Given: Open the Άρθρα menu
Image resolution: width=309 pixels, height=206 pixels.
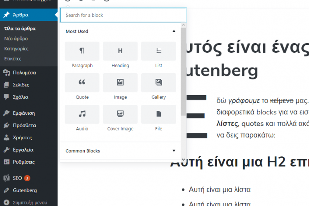Looking at the screenshot, I should coord(29,15).
